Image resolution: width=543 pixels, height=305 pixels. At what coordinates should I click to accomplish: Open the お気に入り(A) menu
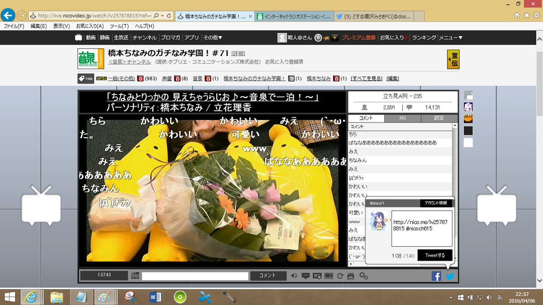pos(90,26)
